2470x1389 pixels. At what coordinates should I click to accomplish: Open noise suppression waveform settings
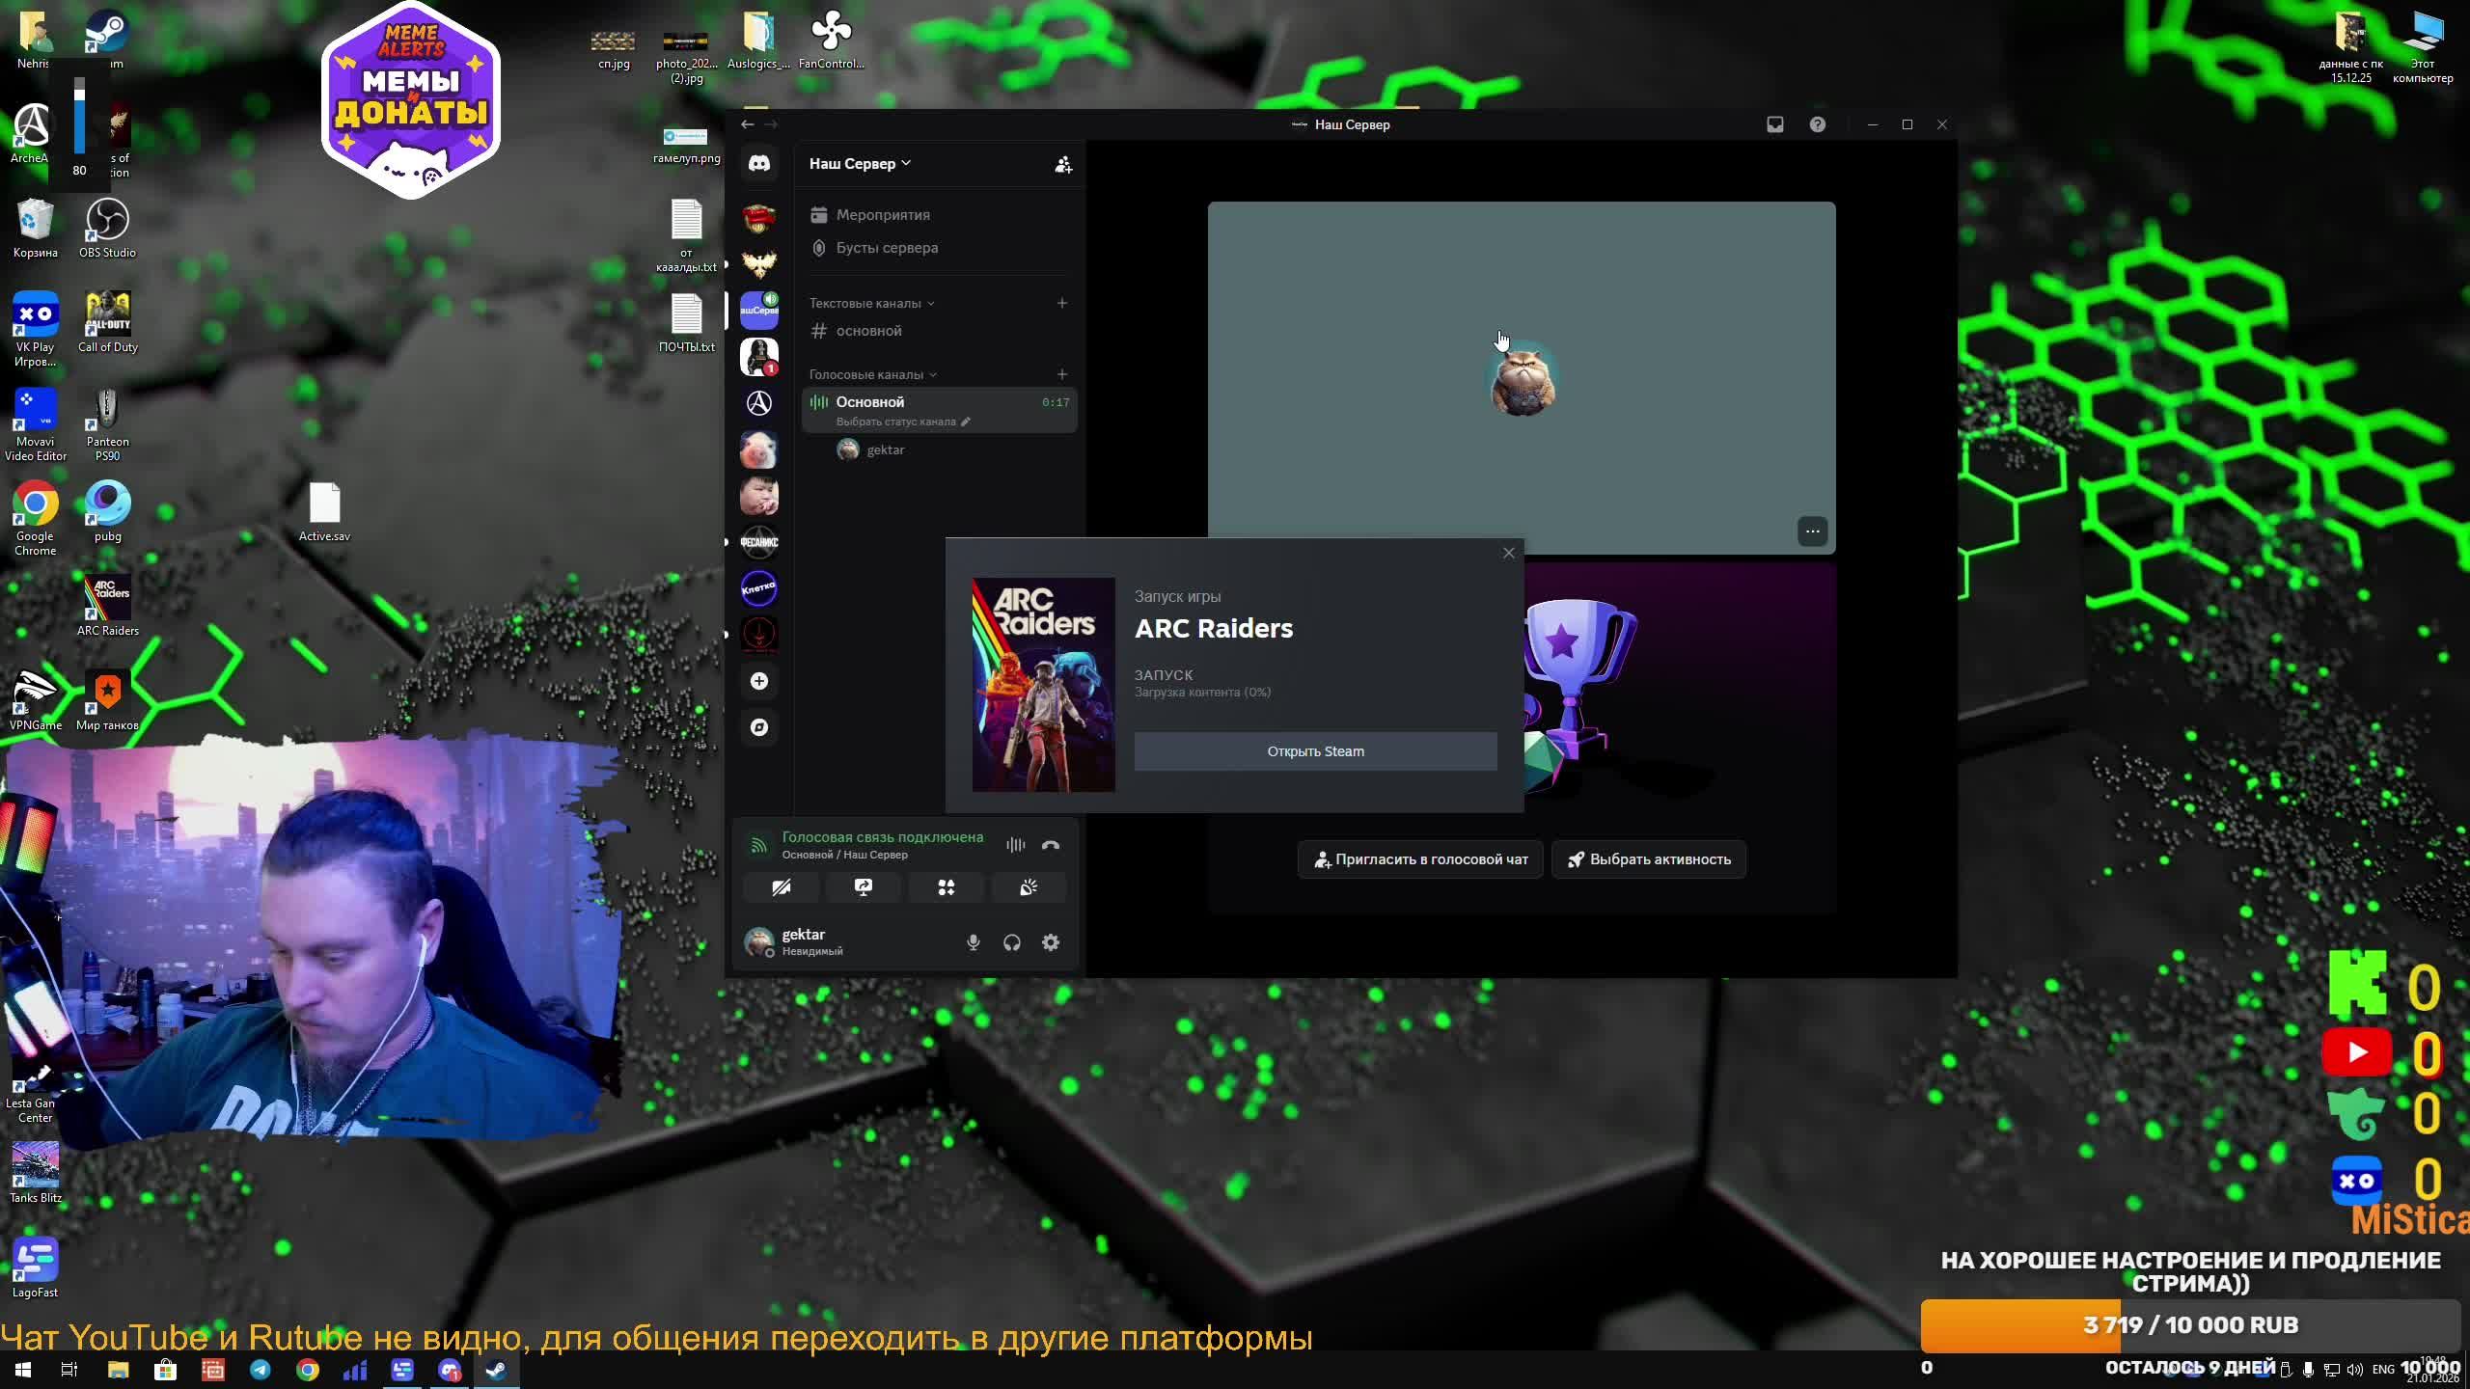click(x=1015, y=845)
